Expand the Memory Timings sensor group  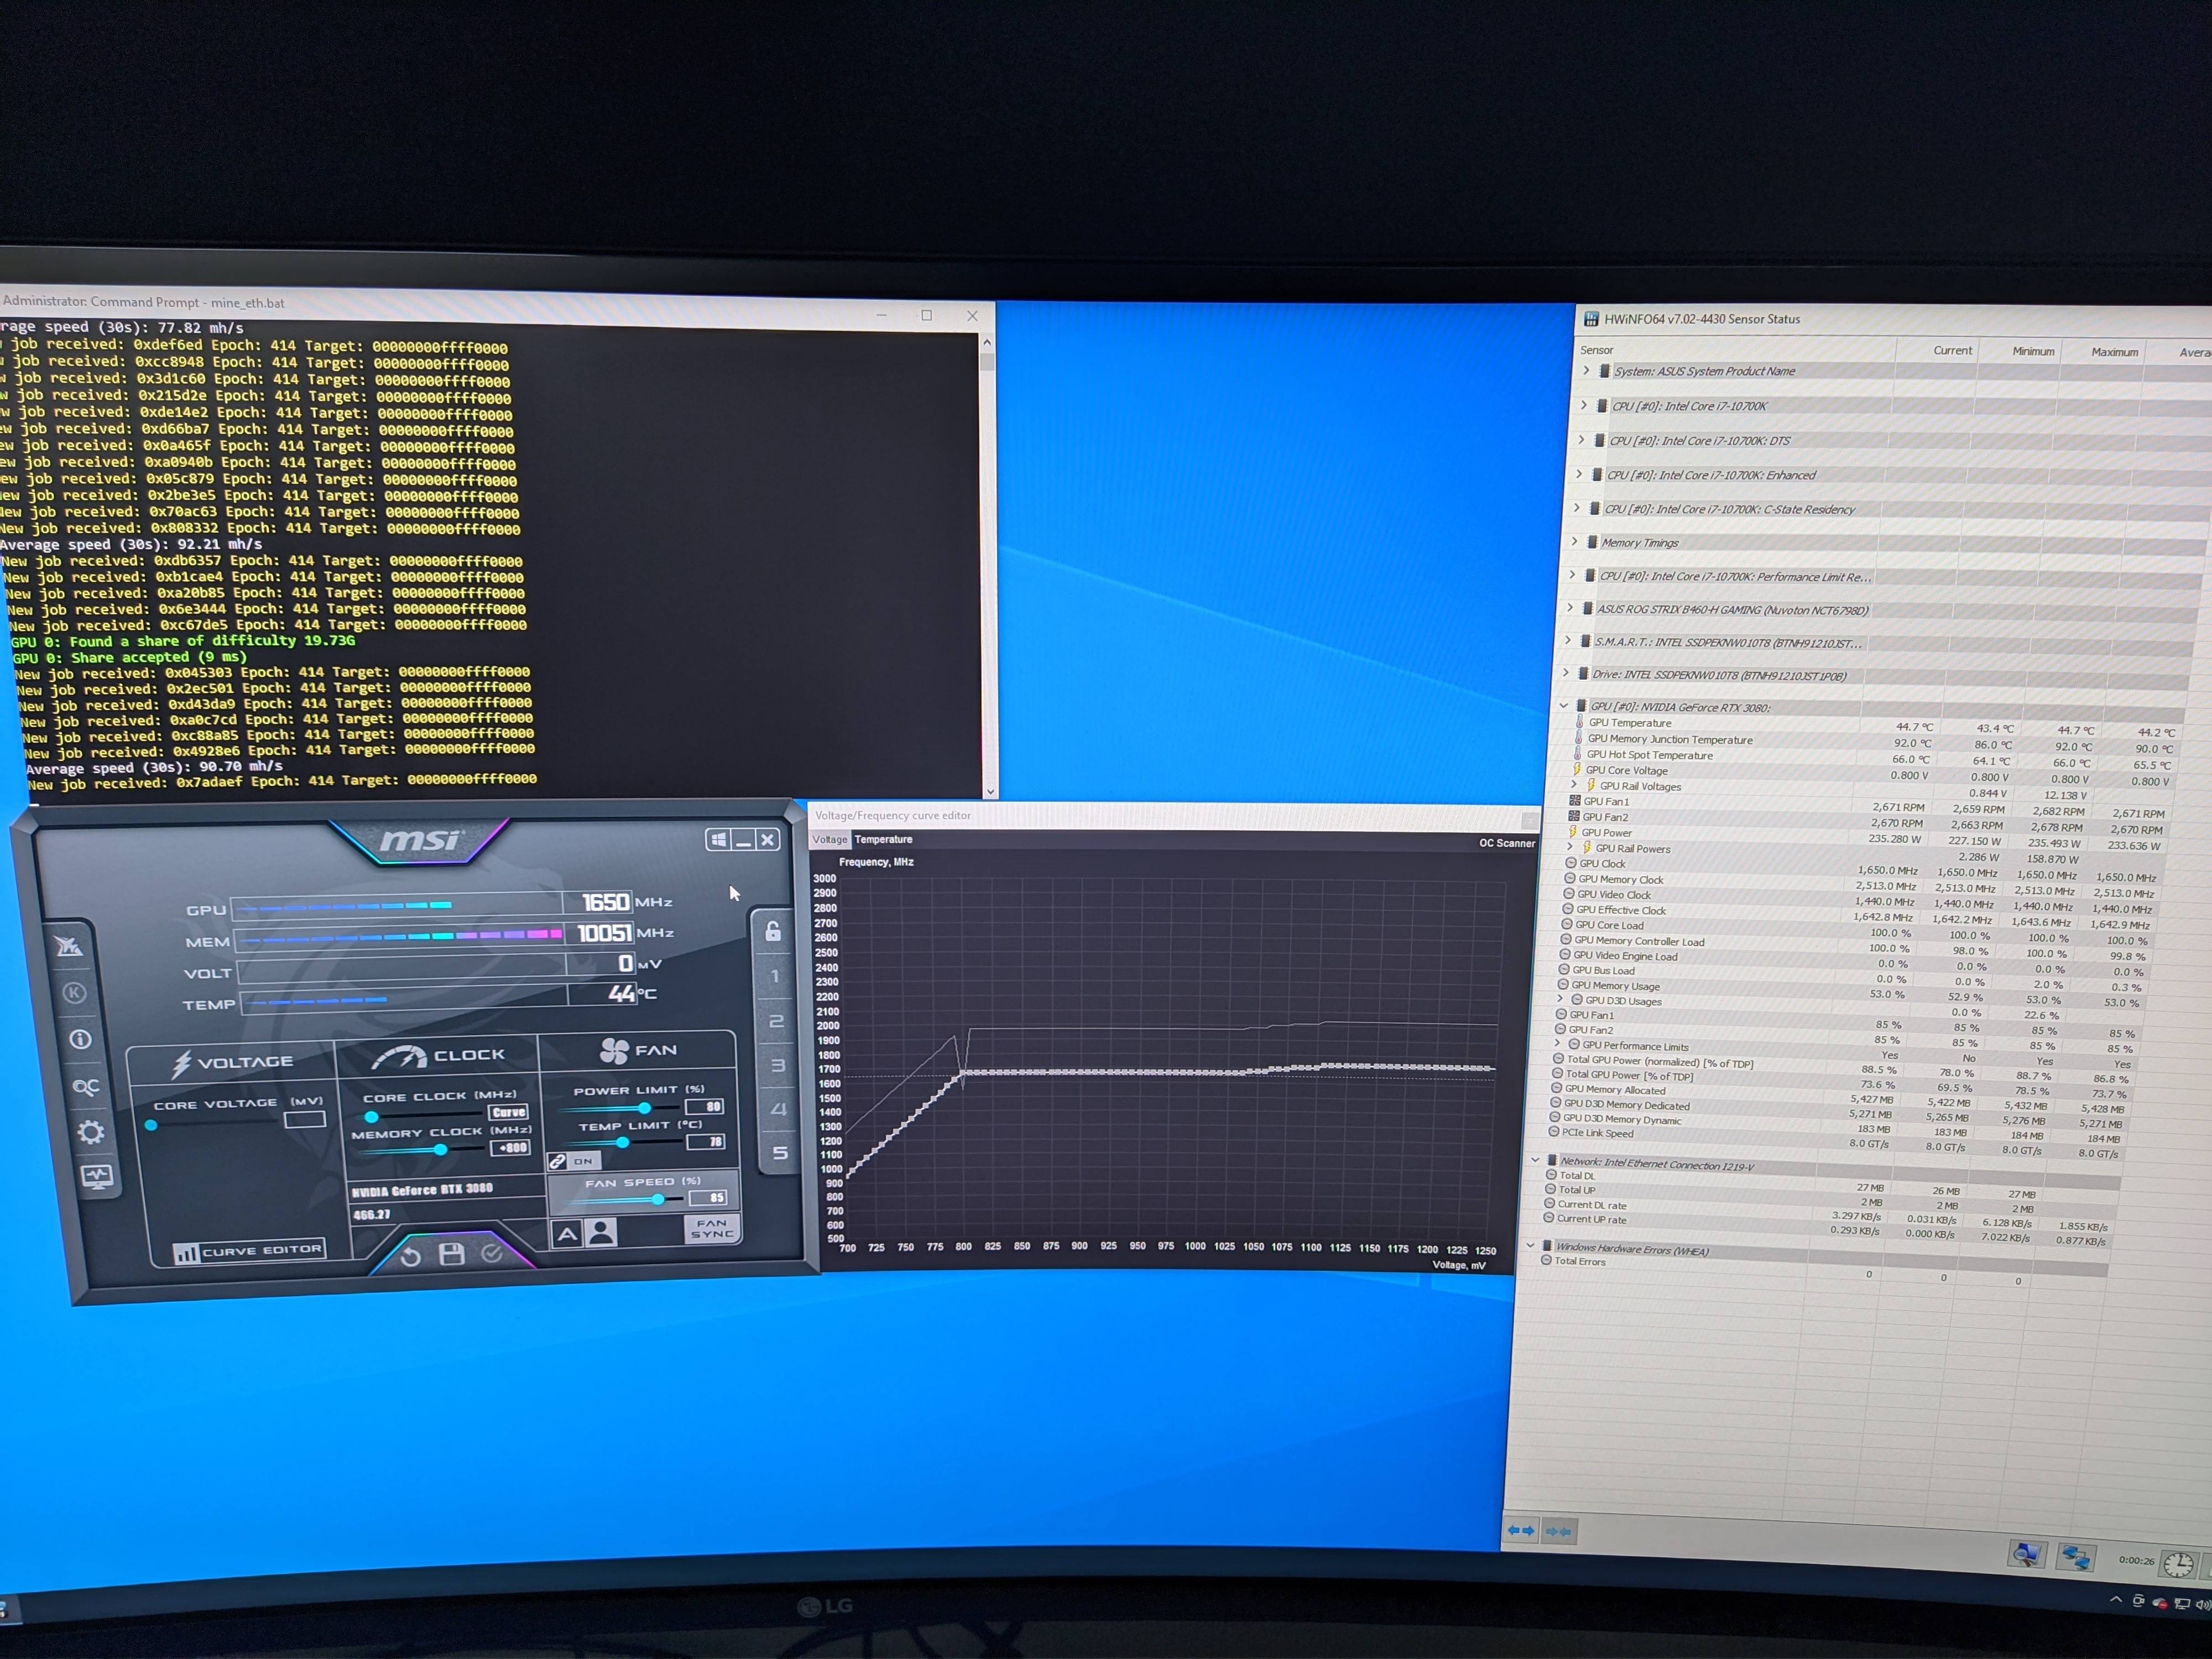[1575, 542]
